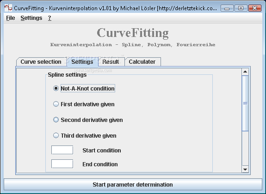Open the Settings menu in menu bar
Viewport: 266px width, 194px height.
pos(31,18)
